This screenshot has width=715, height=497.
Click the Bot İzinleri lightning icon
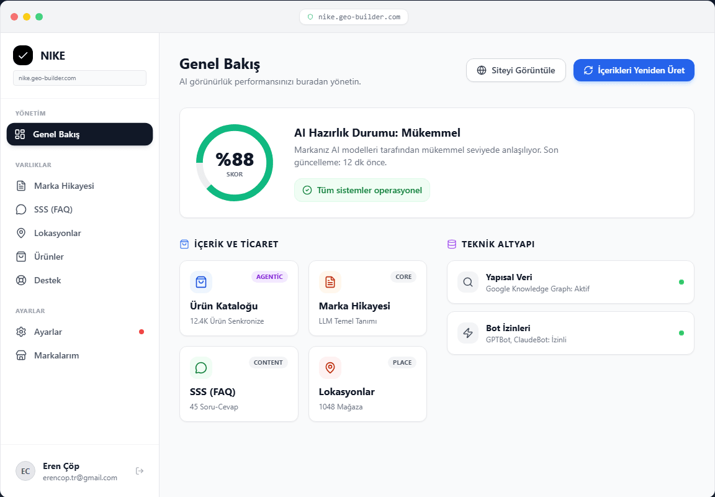[x=468, y=333]
